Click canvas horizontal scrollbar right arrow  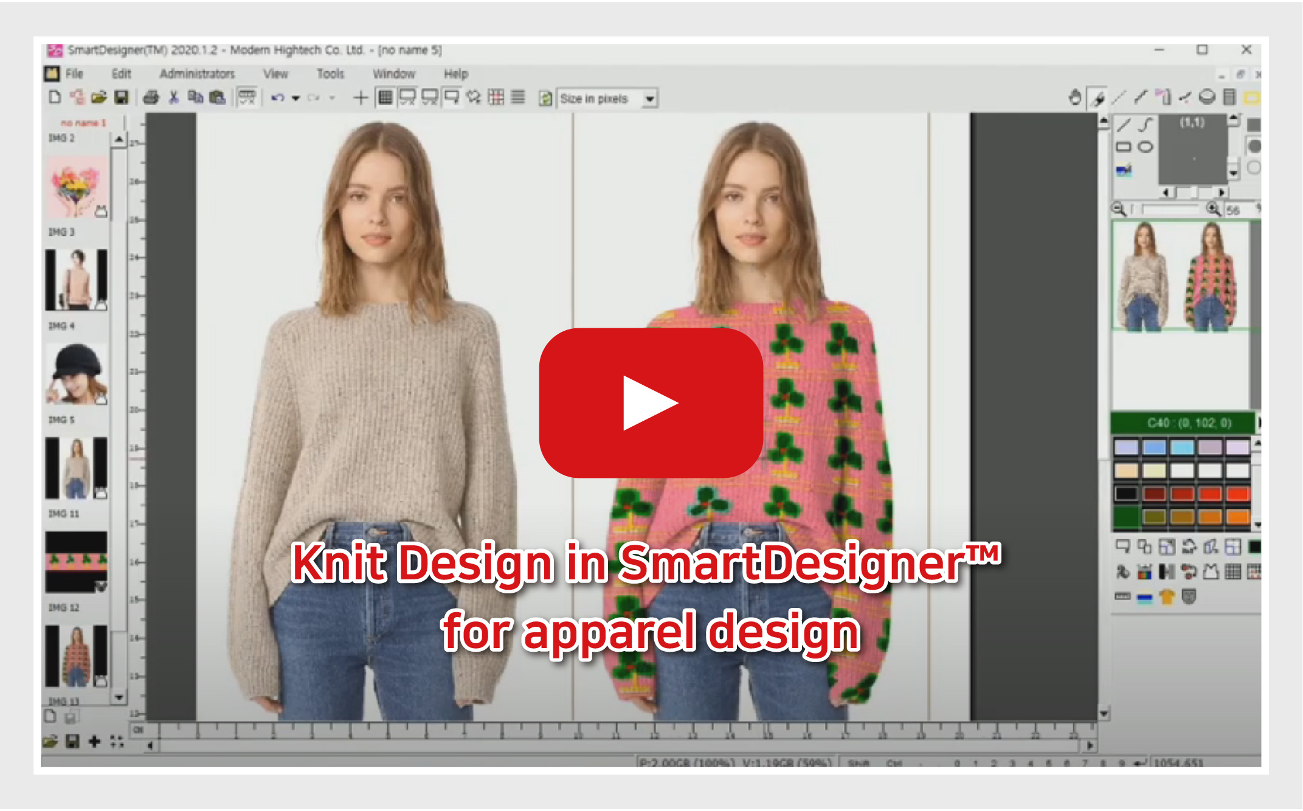[x=1090, y=745]
